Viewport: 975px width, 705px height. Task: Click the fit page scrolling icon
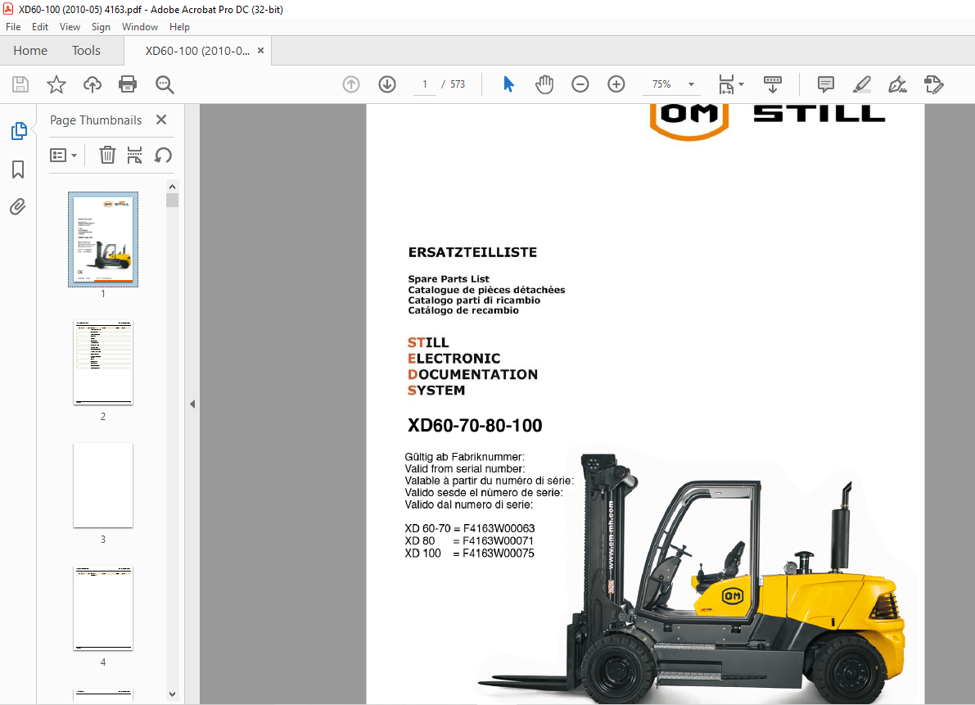point(725,84)
